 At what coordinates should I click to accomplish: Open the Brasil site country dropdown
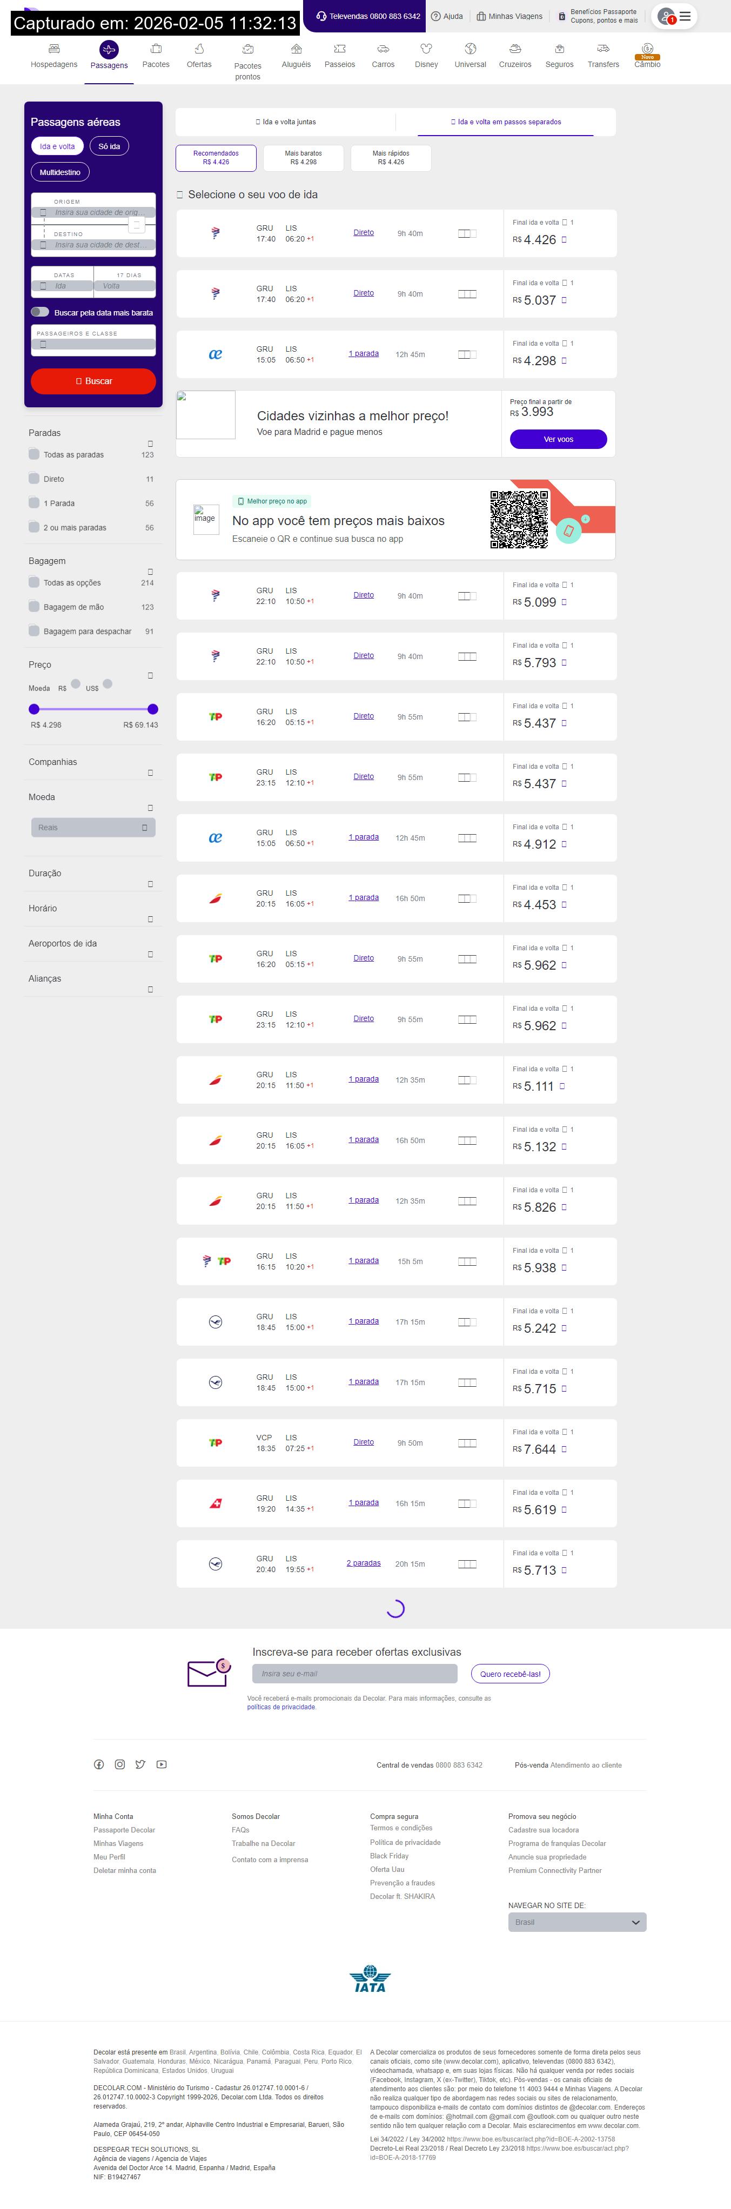[576, 1922]
